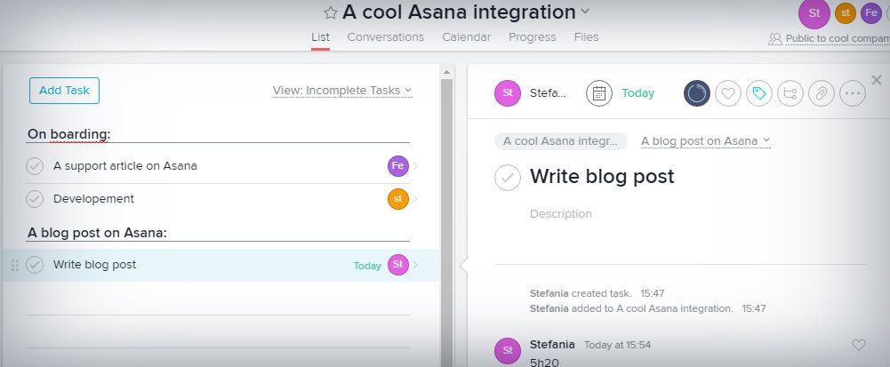This screenshot has width=890, height=367.
Task: Add a tag using the tag icon
Action: point(759,93)
